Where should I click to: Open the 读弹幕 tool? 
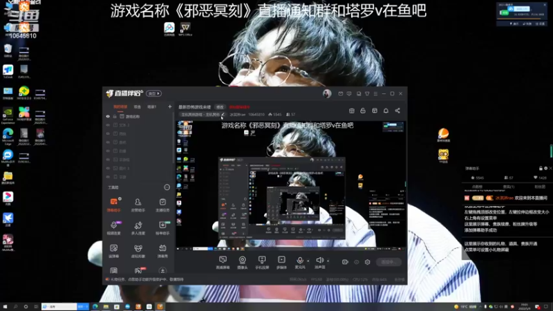113,251
